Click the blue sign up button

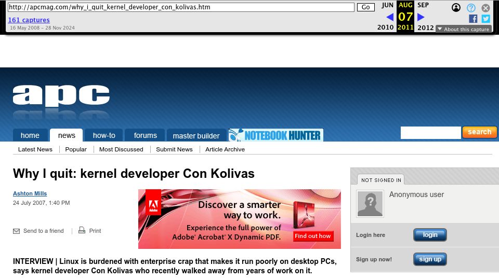click(430, 259)
